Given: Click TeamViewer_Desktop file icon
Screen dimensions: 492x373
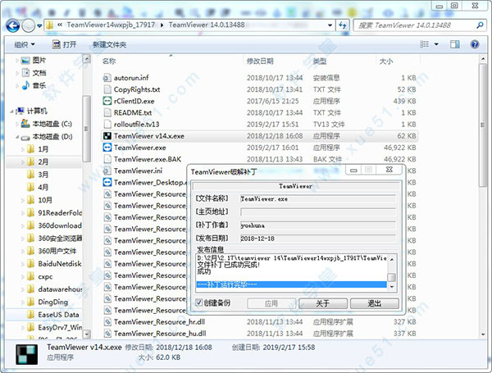Looking at the screenshot, I should 107,182.
